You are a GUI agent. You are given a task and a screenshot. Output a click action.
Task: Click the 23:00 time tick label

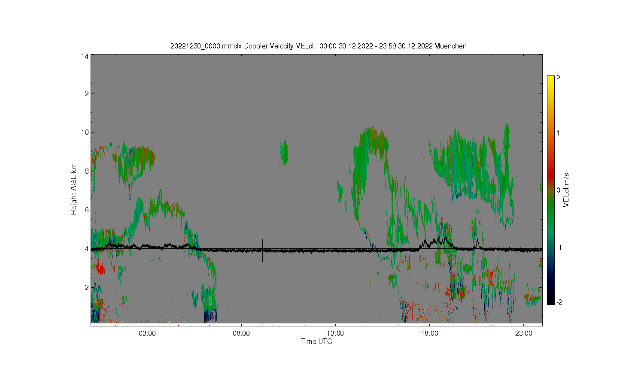tap(523, 334)
